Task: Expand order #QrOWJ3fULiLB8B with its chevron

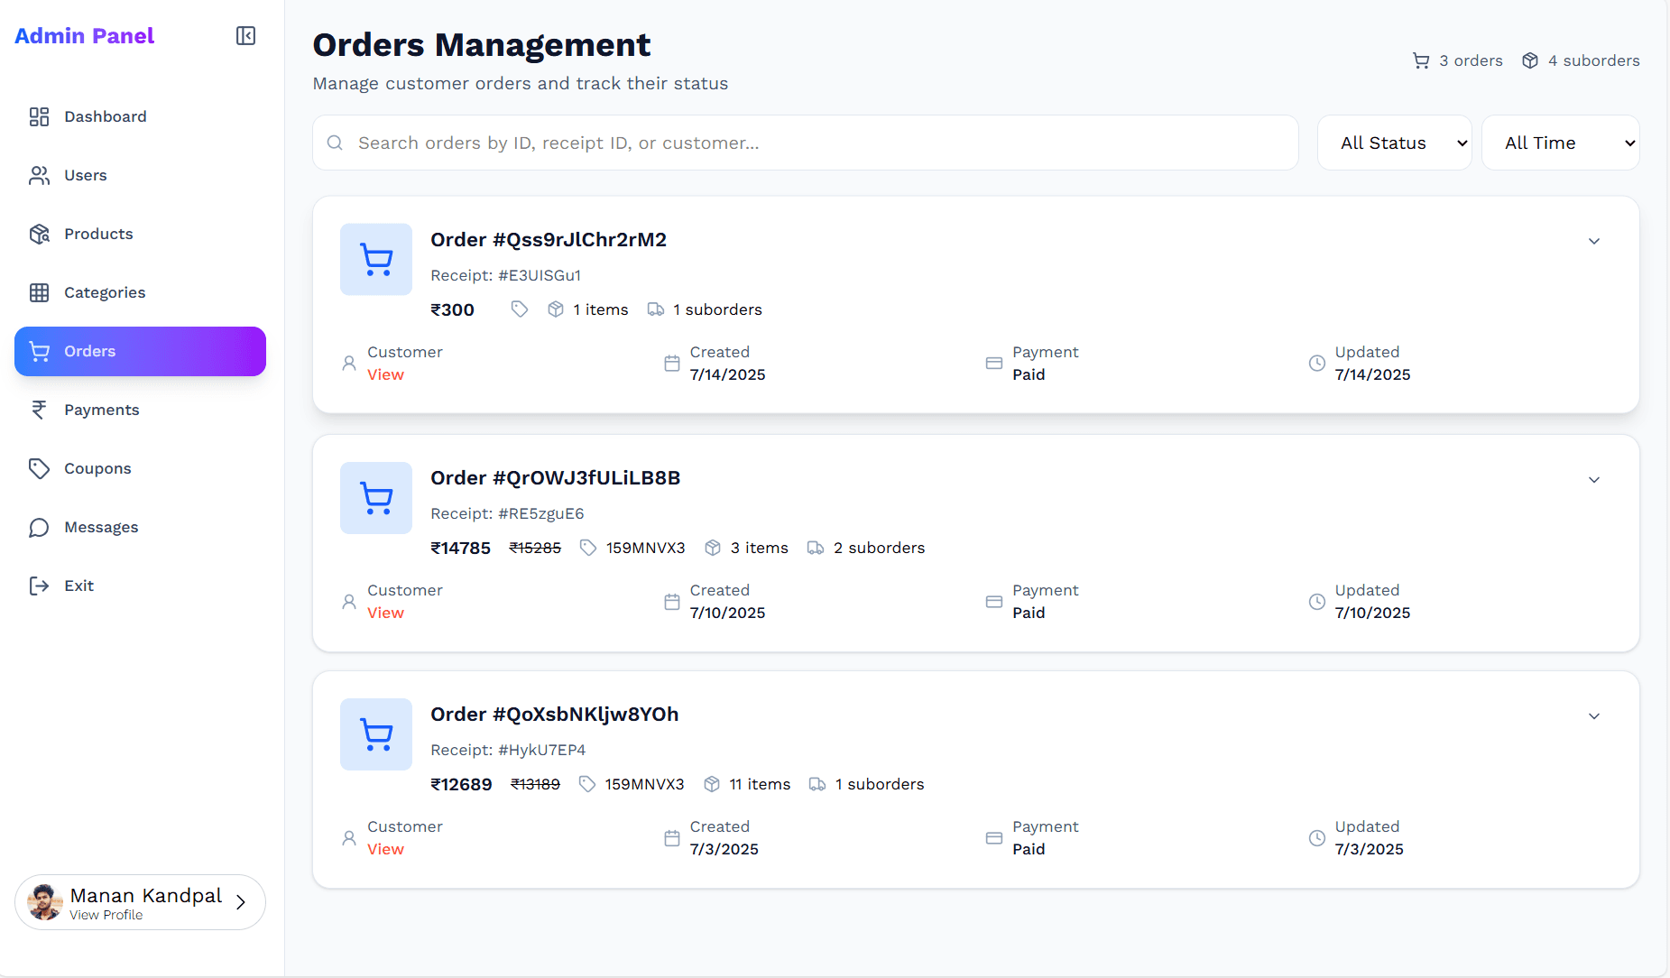Action: (1593, 479)
